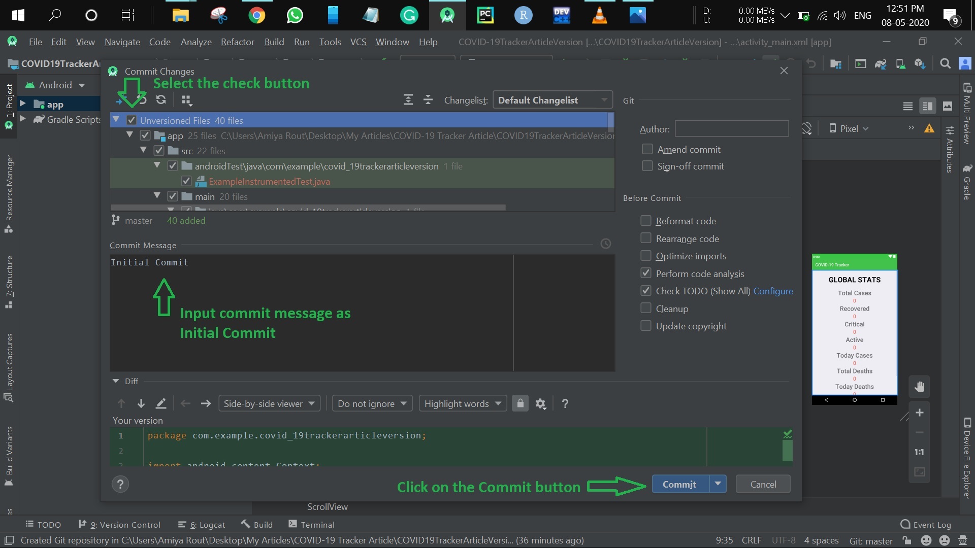Click the Commit button to submit changes
This screenshot has height=548, width=975.
(x=679, y=484)
